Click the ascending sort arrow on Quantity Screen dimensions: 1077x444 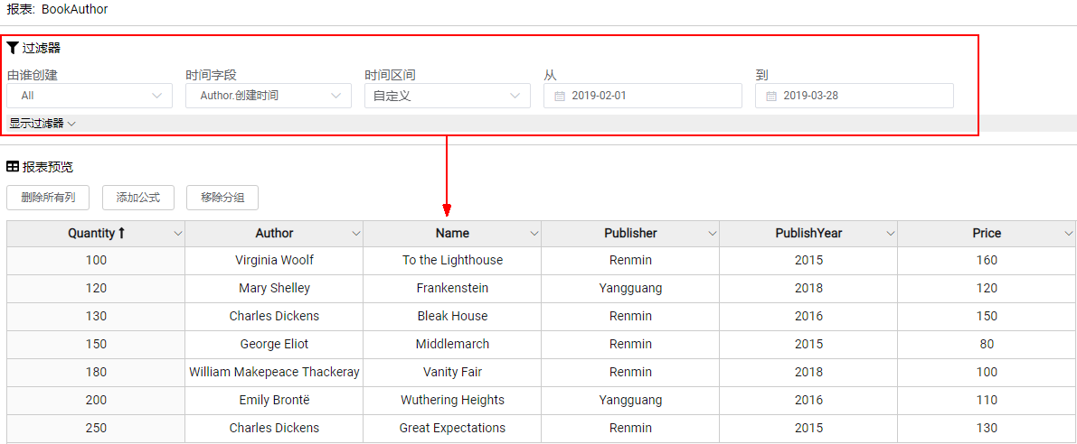(121, 233)
